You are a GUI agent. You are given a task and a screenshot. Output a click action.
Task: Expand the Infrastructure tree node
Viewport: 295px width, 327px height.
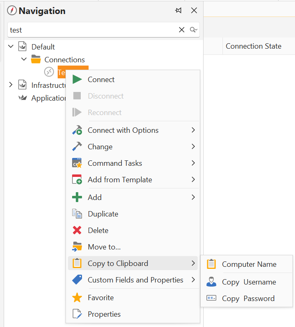coord(11,85)
